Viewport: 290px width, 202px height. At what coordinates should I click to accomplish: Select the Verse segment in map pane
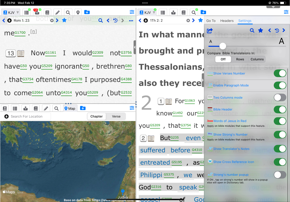click(116, 117)
